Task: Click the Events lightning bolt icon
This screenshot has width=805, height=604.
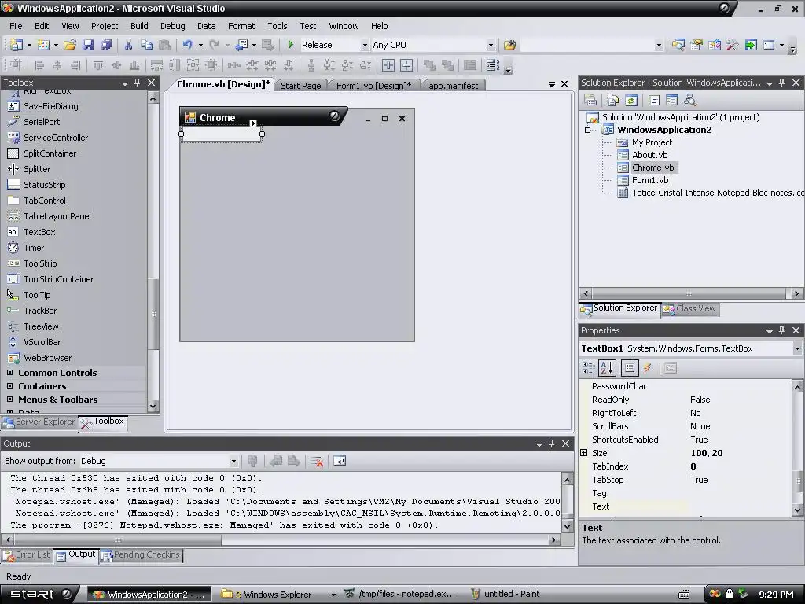Action: tap(648, 368)
